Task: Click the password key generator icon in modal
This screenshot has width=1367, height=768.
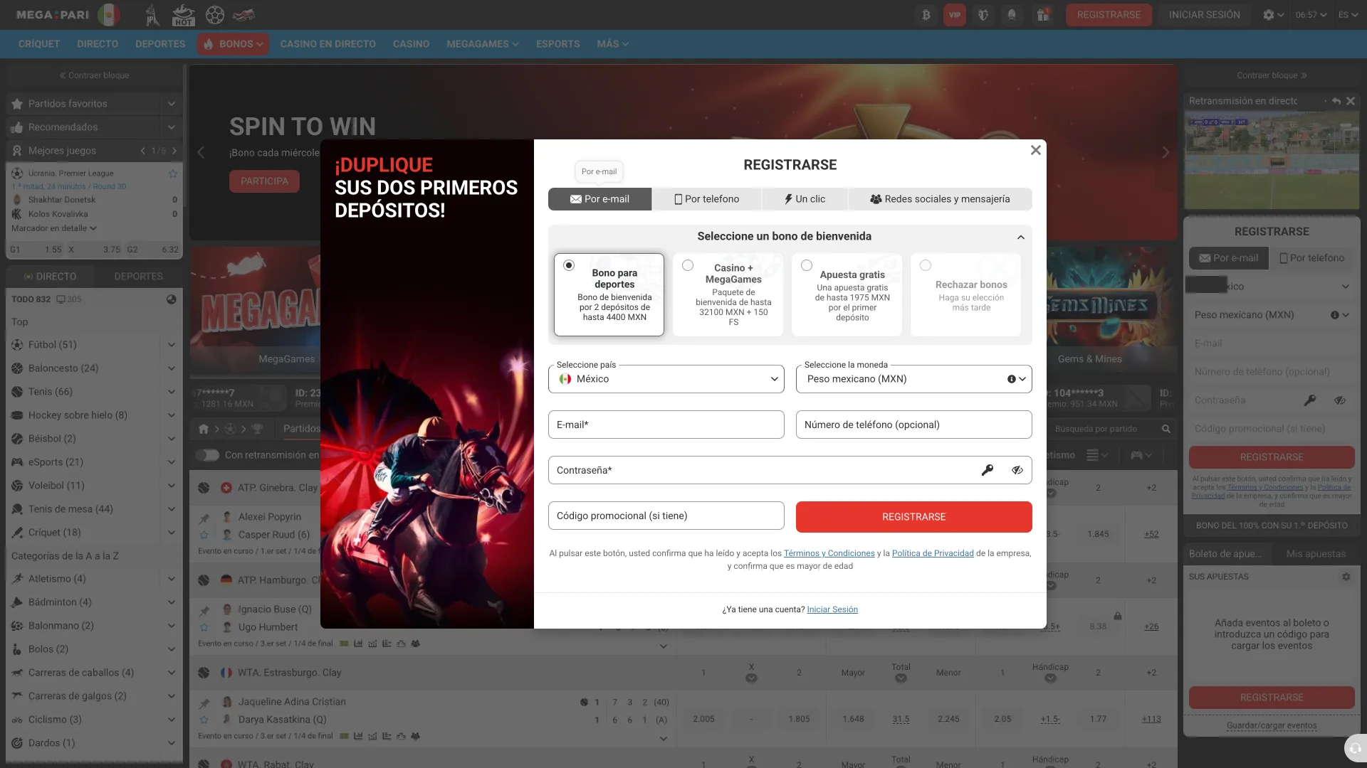Action: (988, 470)
